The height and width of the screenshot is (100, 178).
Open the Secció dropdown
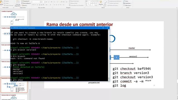click(x=24, y=5)
